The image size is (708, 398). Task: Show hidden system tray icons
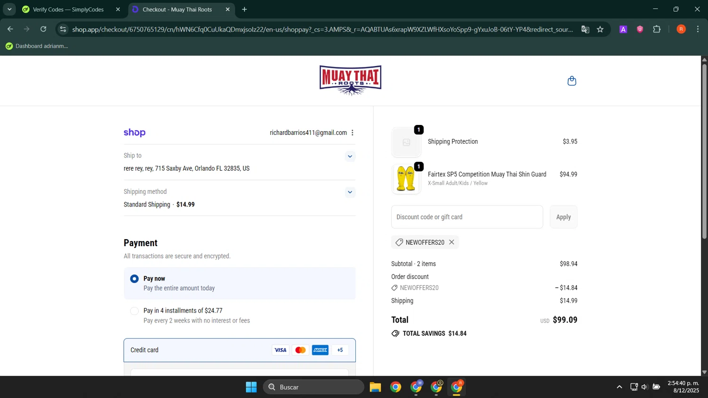619,387
